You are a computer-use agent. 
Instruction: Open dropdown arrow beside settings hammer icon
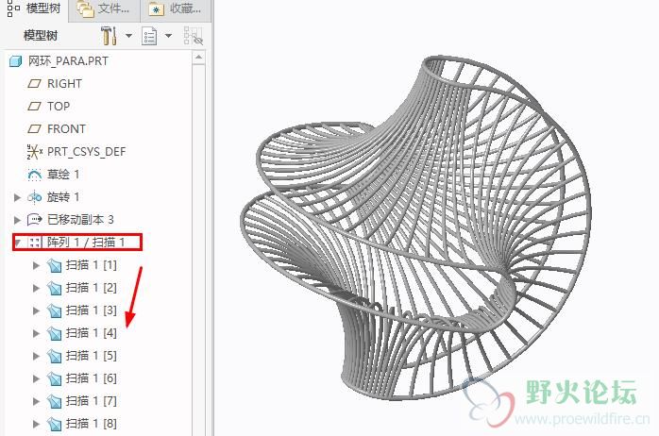click(x=128, y=36)
